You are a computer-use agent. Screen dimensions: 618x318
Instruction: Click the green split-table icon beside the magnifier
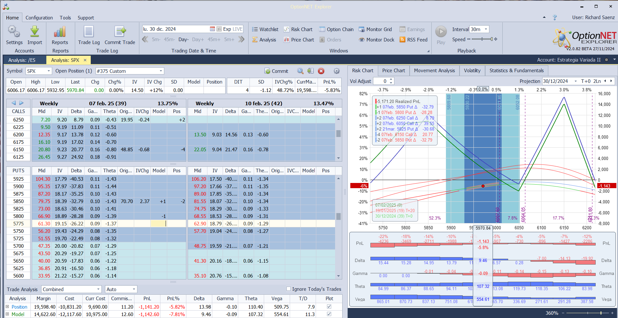pos(310,71)
